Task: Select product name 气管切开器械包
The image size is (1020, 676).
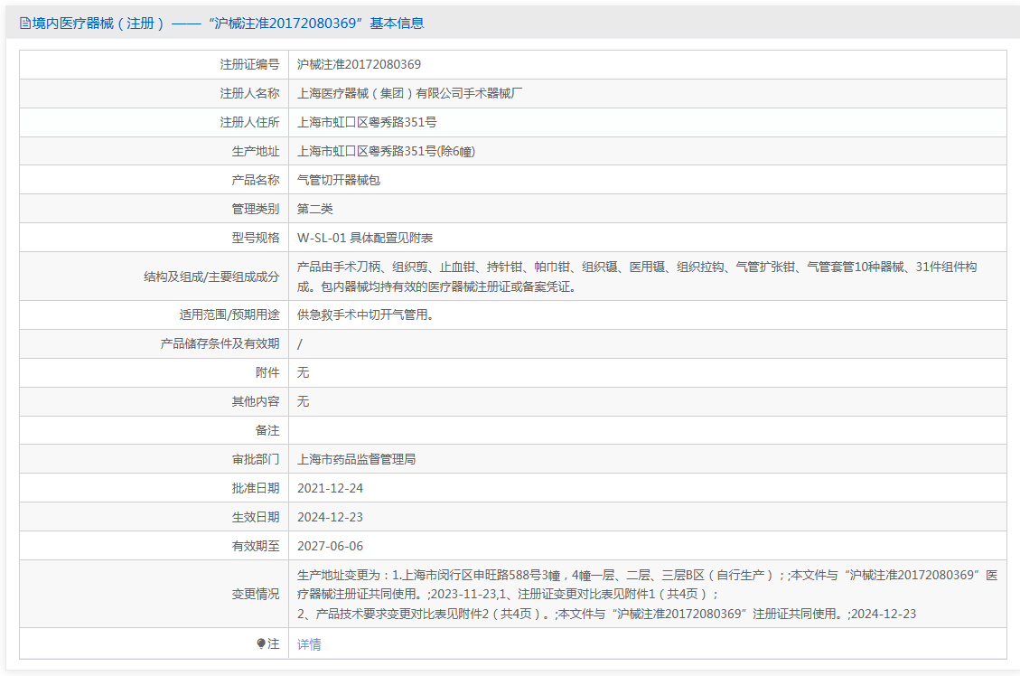Action: point(338,180)
